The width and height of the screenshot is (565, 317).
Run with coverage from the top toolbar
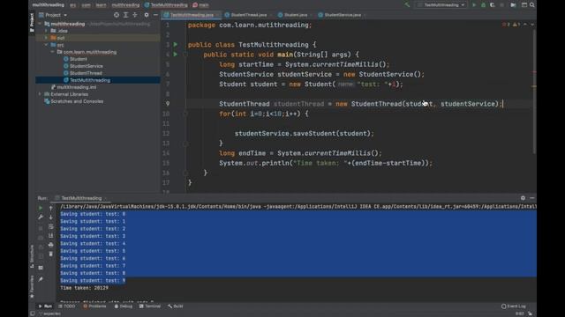[493, 5]
